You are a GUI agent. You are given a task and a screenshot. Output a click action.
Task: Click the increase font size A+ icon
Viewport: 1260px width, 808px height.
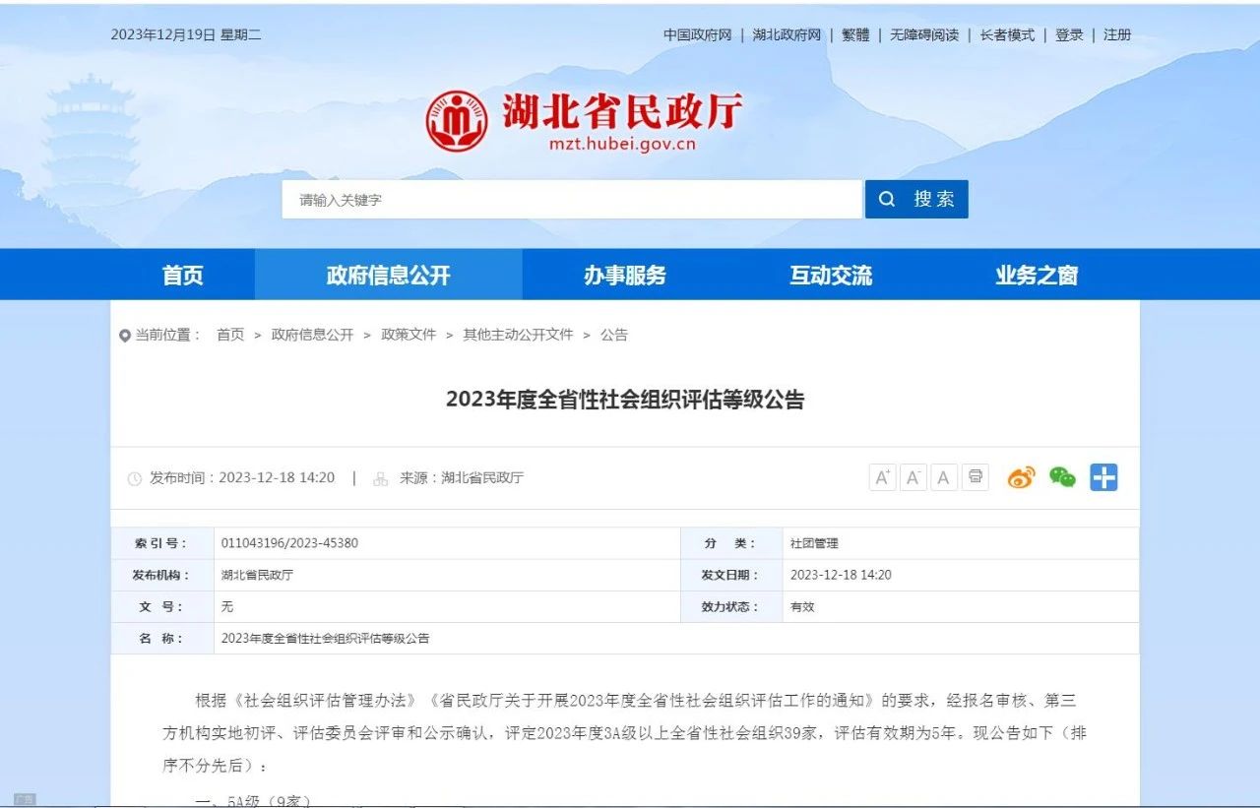[x=882, y=478]
